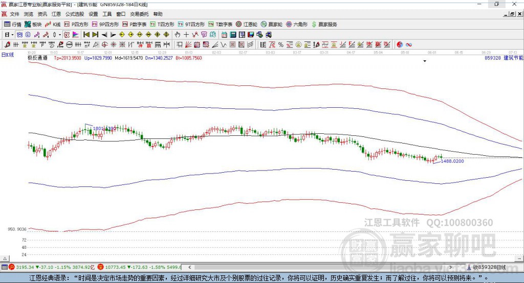Click the black right arrow icon
The height and width of the screenshot is (283, 524).
pyautogui.click(x=113, y=35)
